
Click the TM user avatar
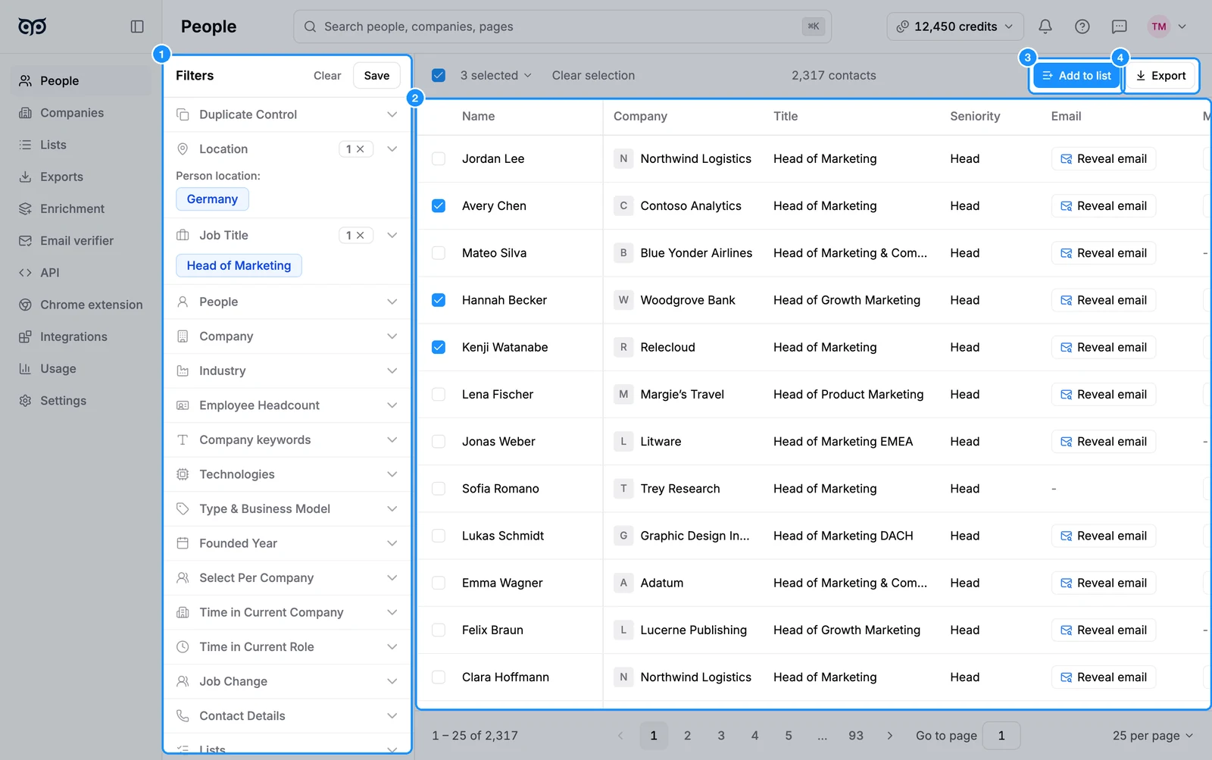point(1159,27)
